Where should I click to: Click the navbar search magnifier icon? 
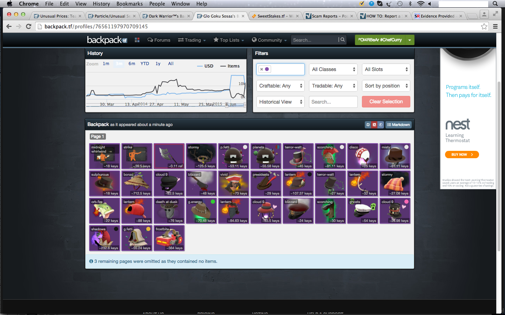pyautogui.click(x=343, y=40)
